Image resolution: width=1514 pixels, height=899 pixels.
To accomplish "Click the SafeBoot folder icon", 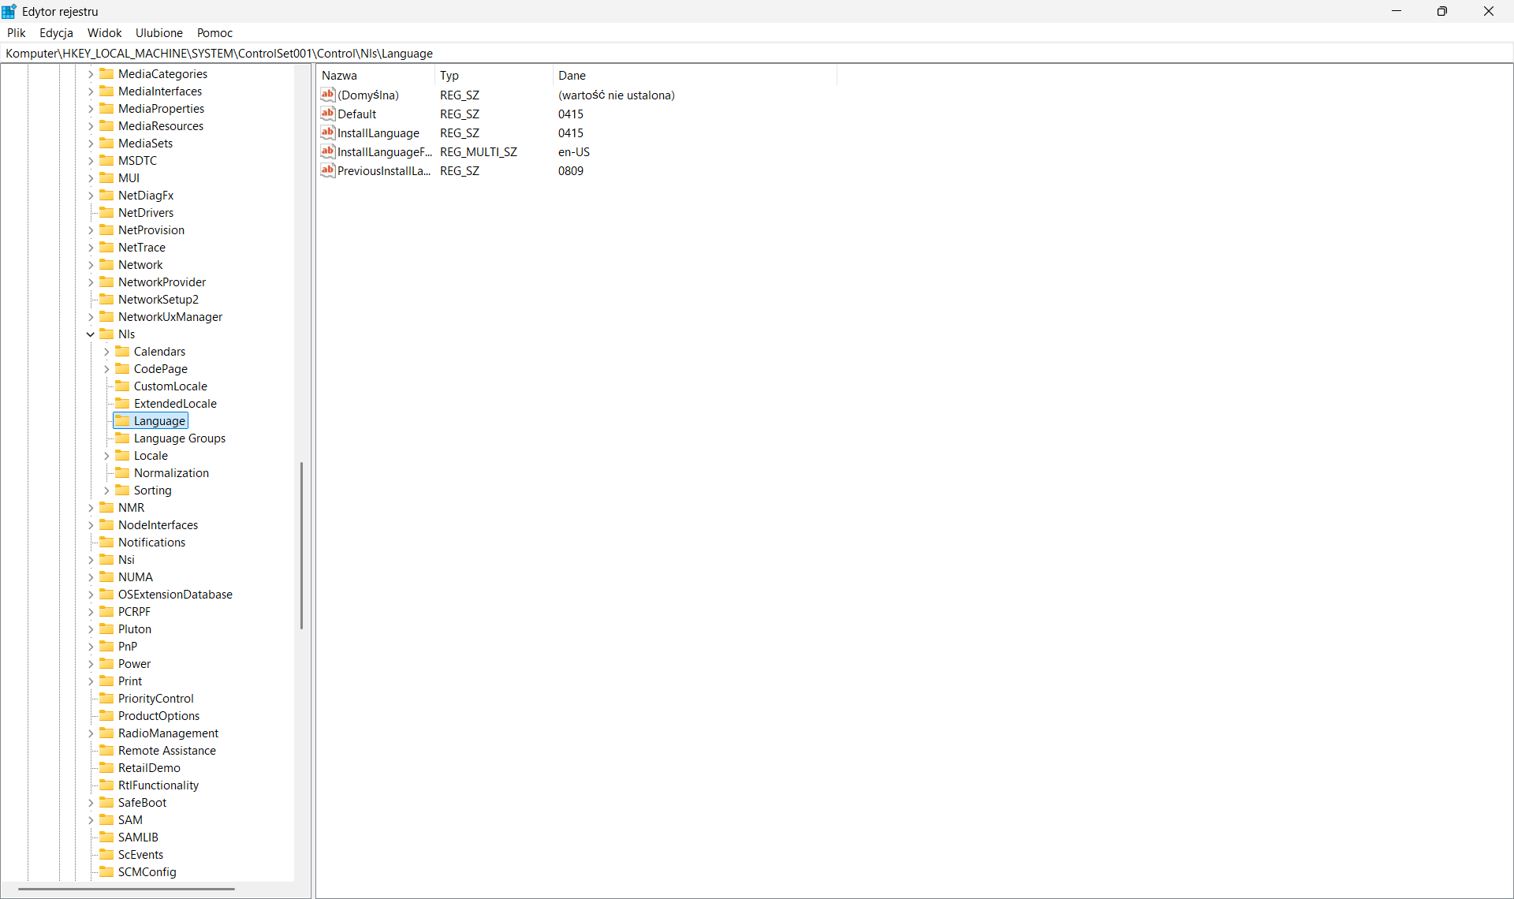I will tap(106, 802).
